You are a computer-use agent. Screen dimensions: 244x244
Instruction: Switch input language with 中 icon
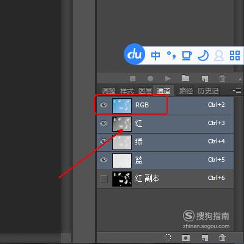[156, 56]
